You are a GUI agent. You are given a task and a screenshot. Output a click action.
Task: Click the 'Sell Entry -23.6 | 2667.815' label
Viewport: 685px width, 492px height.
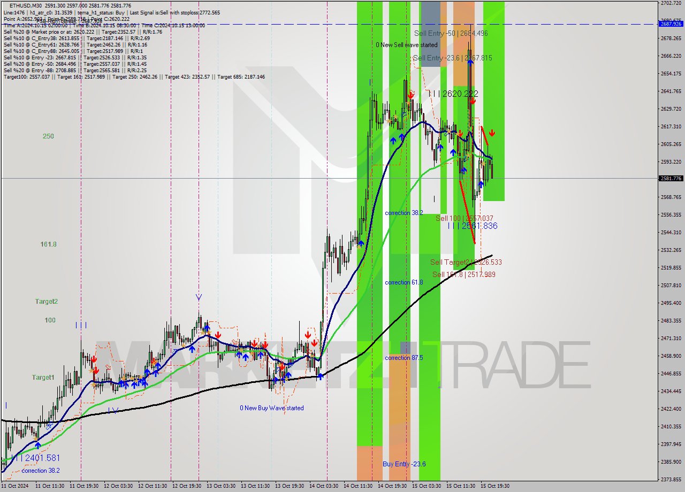(453, 58)
